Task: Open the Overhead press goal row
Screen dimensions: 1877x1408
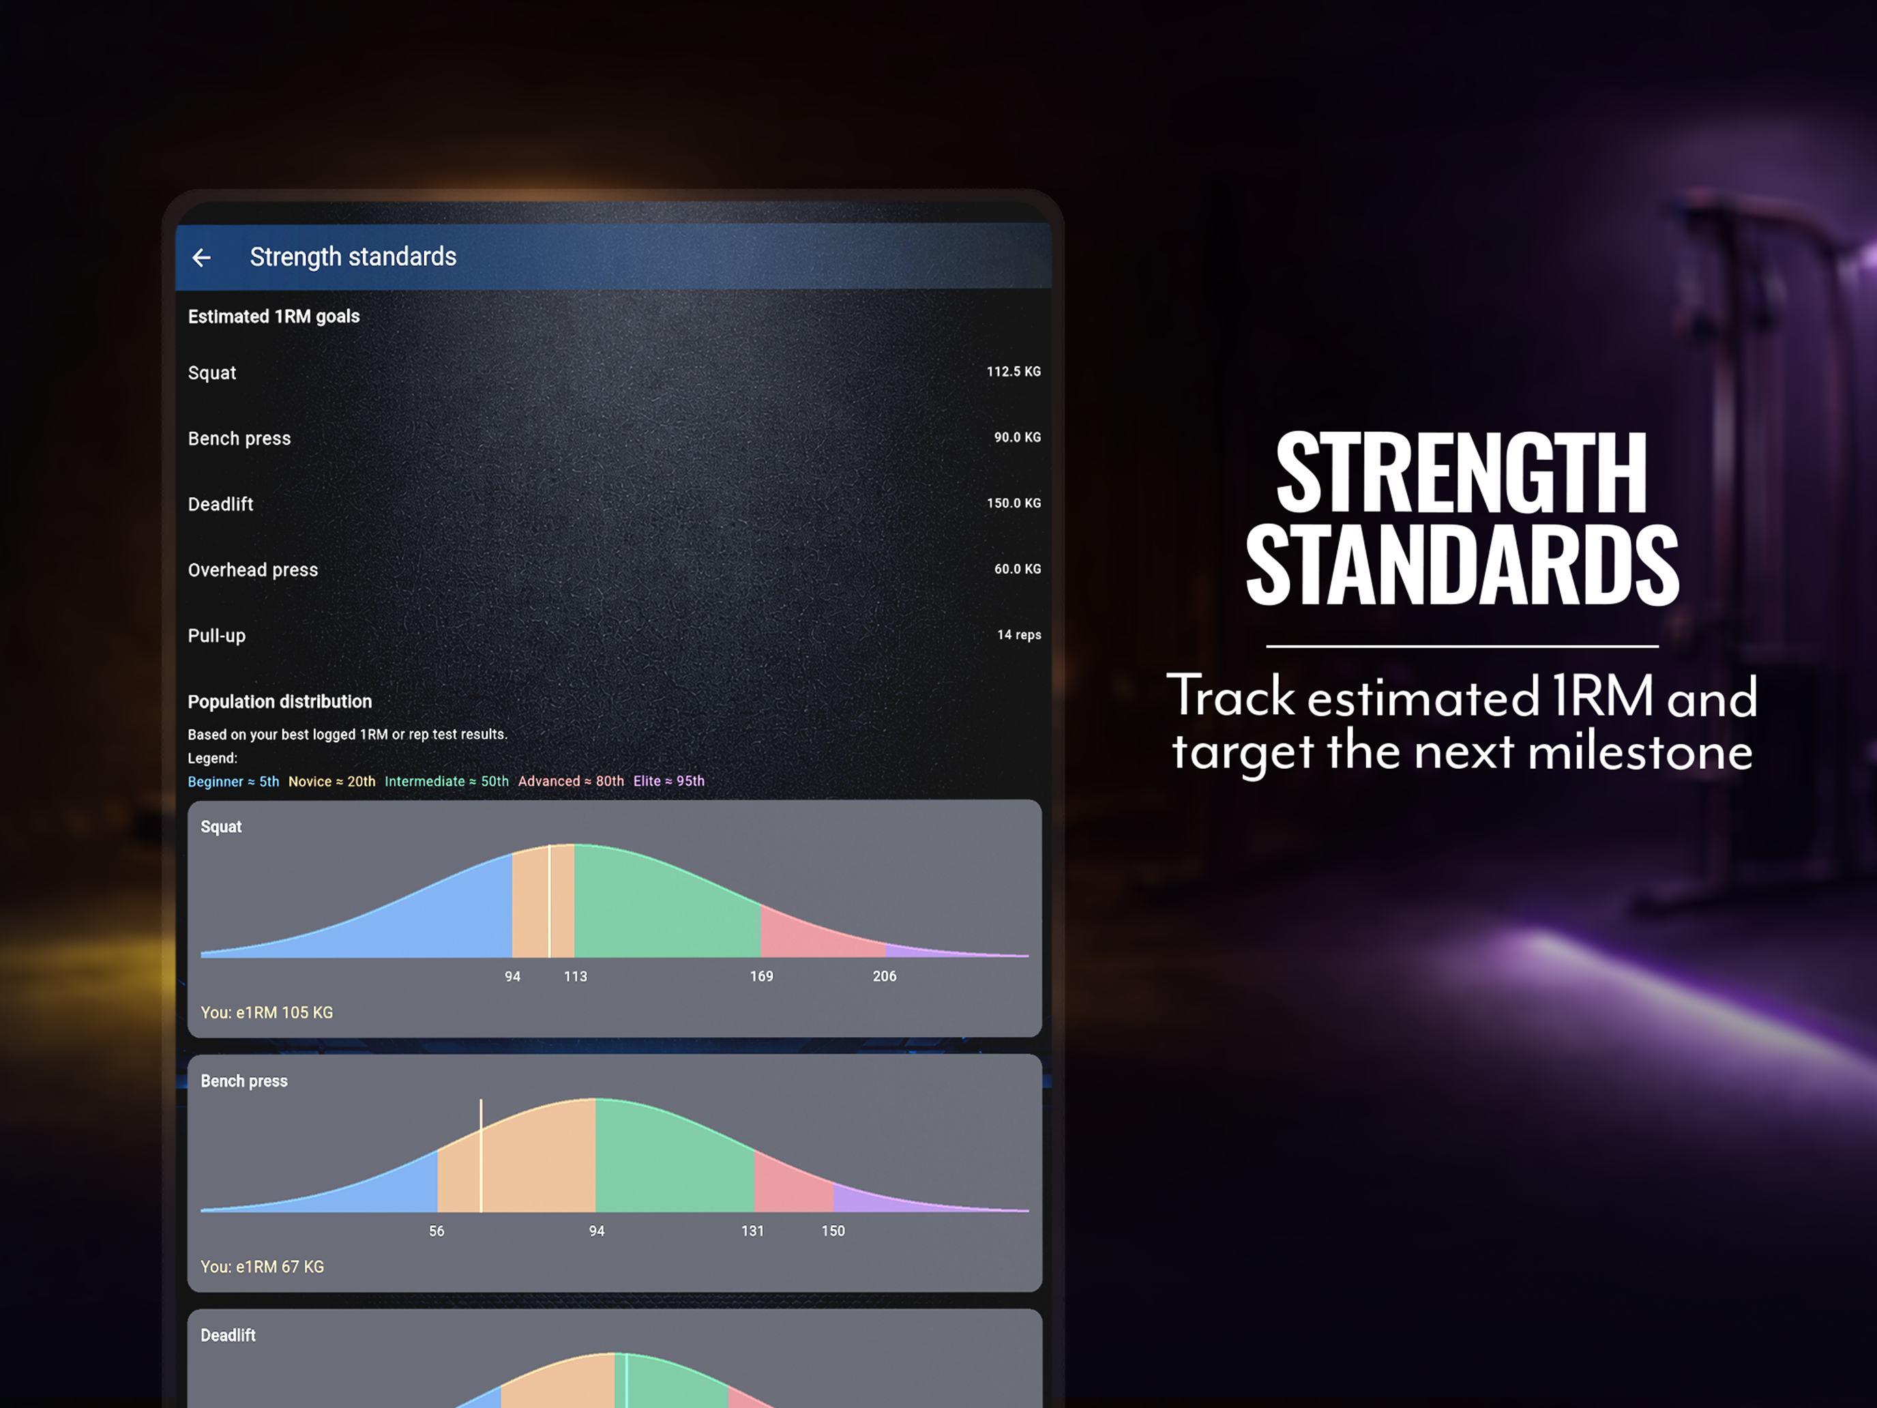Action: point(614,570)
